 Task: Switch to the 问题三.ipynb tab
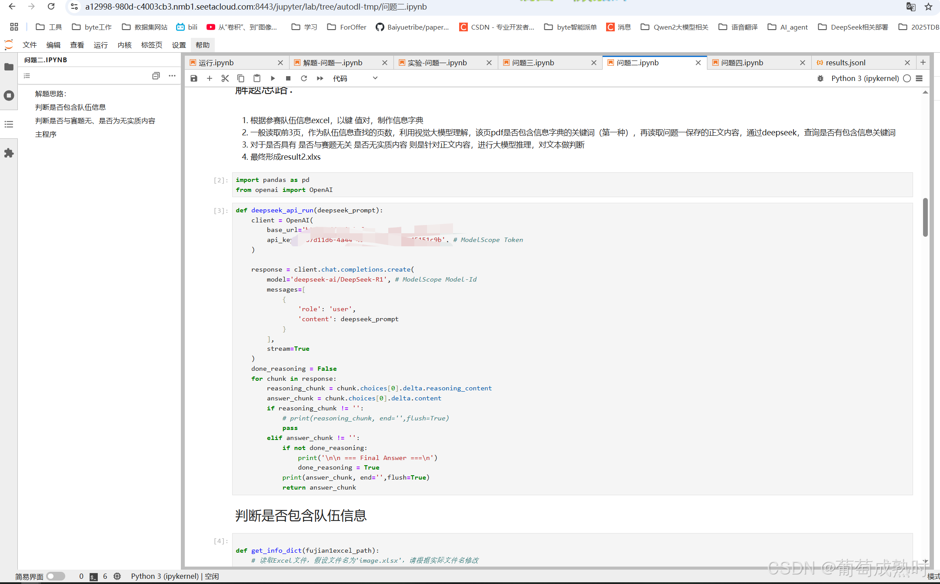533,63
